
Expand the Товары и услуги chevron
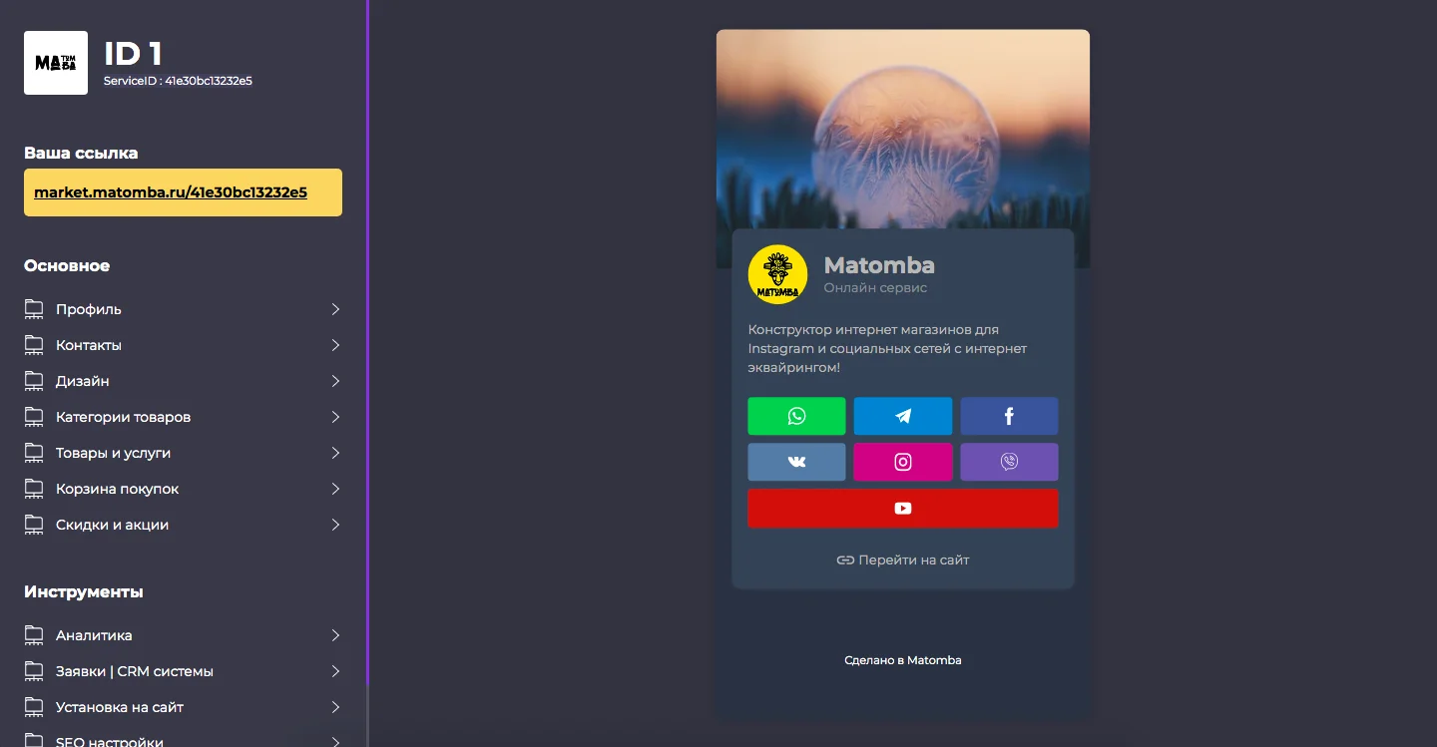tap(336, 453)
